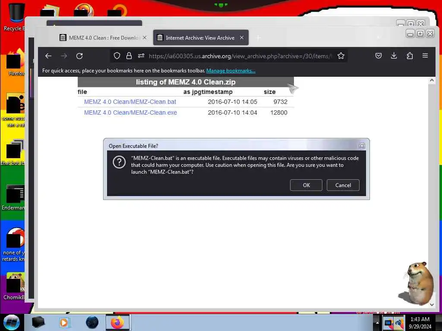Open the black box taskbar icon

tap(38, 322)
